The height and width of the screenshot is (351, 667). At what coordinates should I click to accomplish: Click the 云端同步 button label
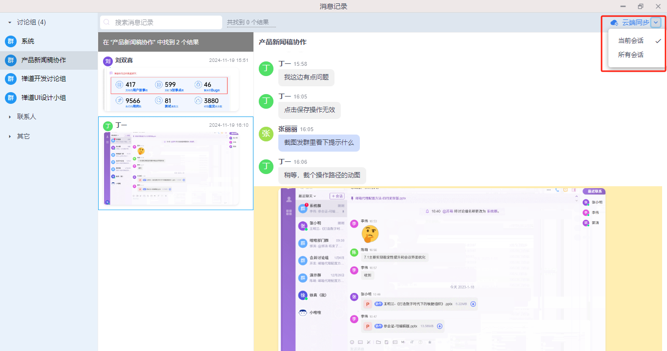pyautogui.click(x=635, y=22)
